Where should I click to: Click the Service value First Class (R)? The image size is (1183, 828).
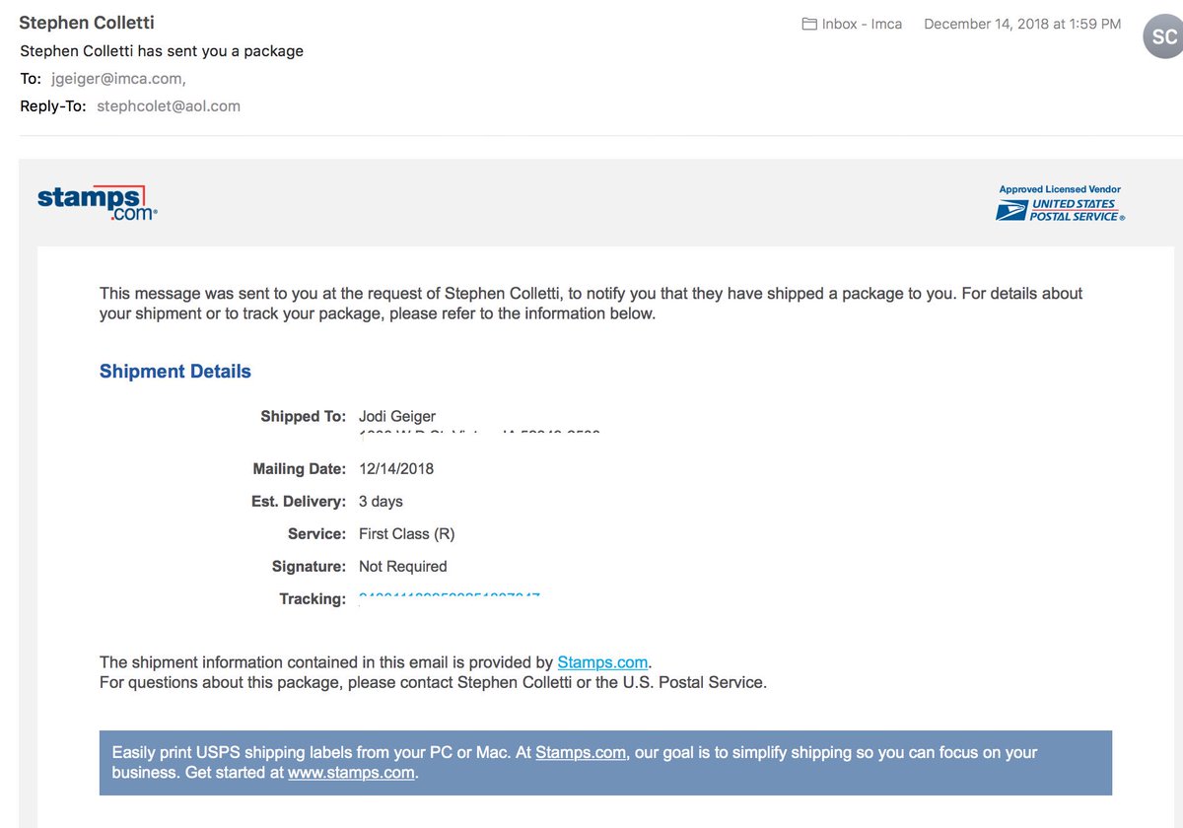tap(406, 533)
